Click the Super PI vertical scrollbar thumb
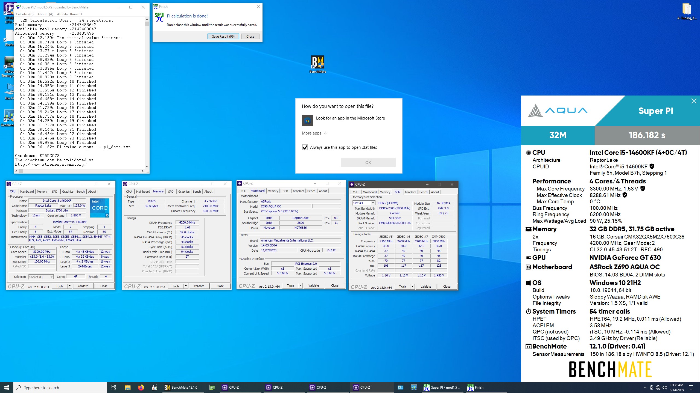This screenshot has height=393, width=700. (147, 24)
